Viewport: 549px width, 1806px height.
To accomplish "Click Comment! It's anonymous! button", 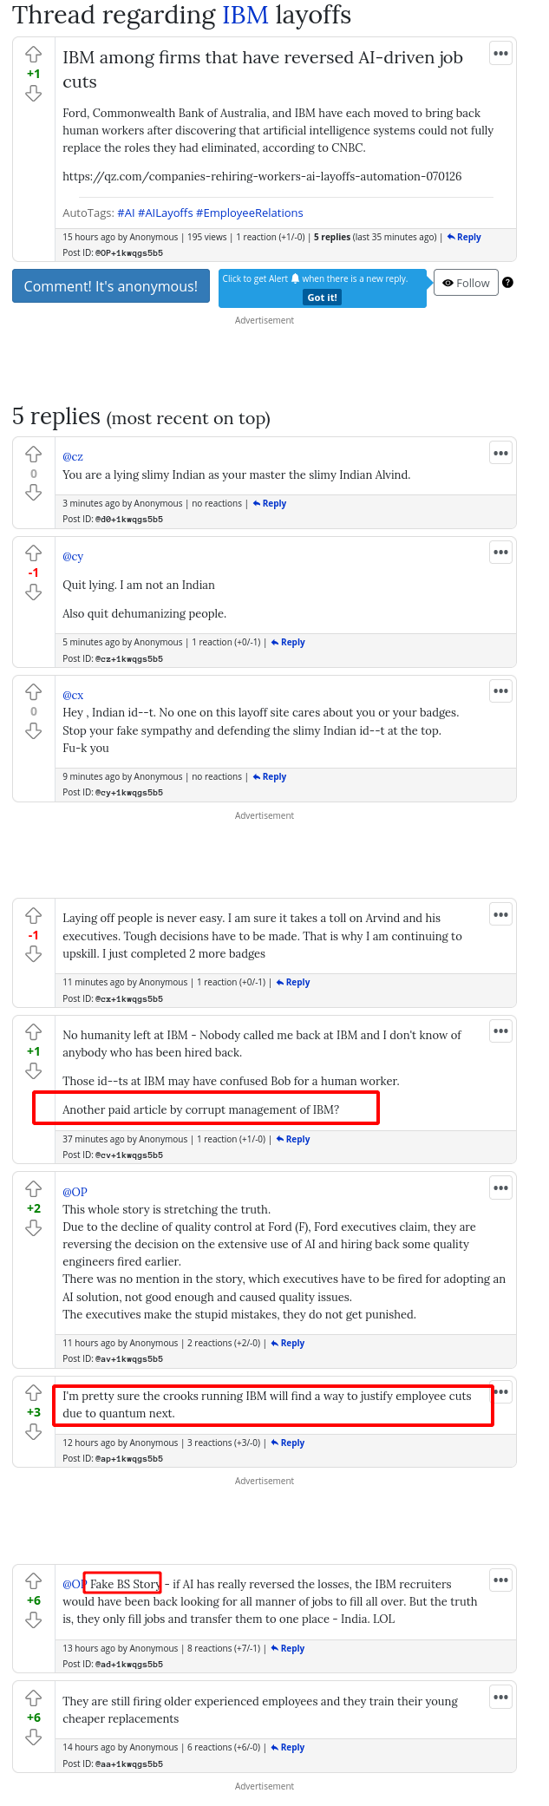I will pyautogui.click(x=111, y=286).
